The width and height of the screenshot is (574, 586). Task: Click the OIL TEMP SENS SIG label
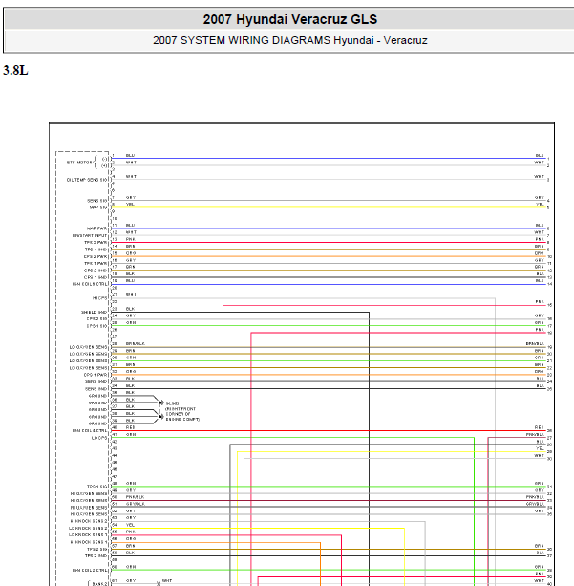coord(87,180)
